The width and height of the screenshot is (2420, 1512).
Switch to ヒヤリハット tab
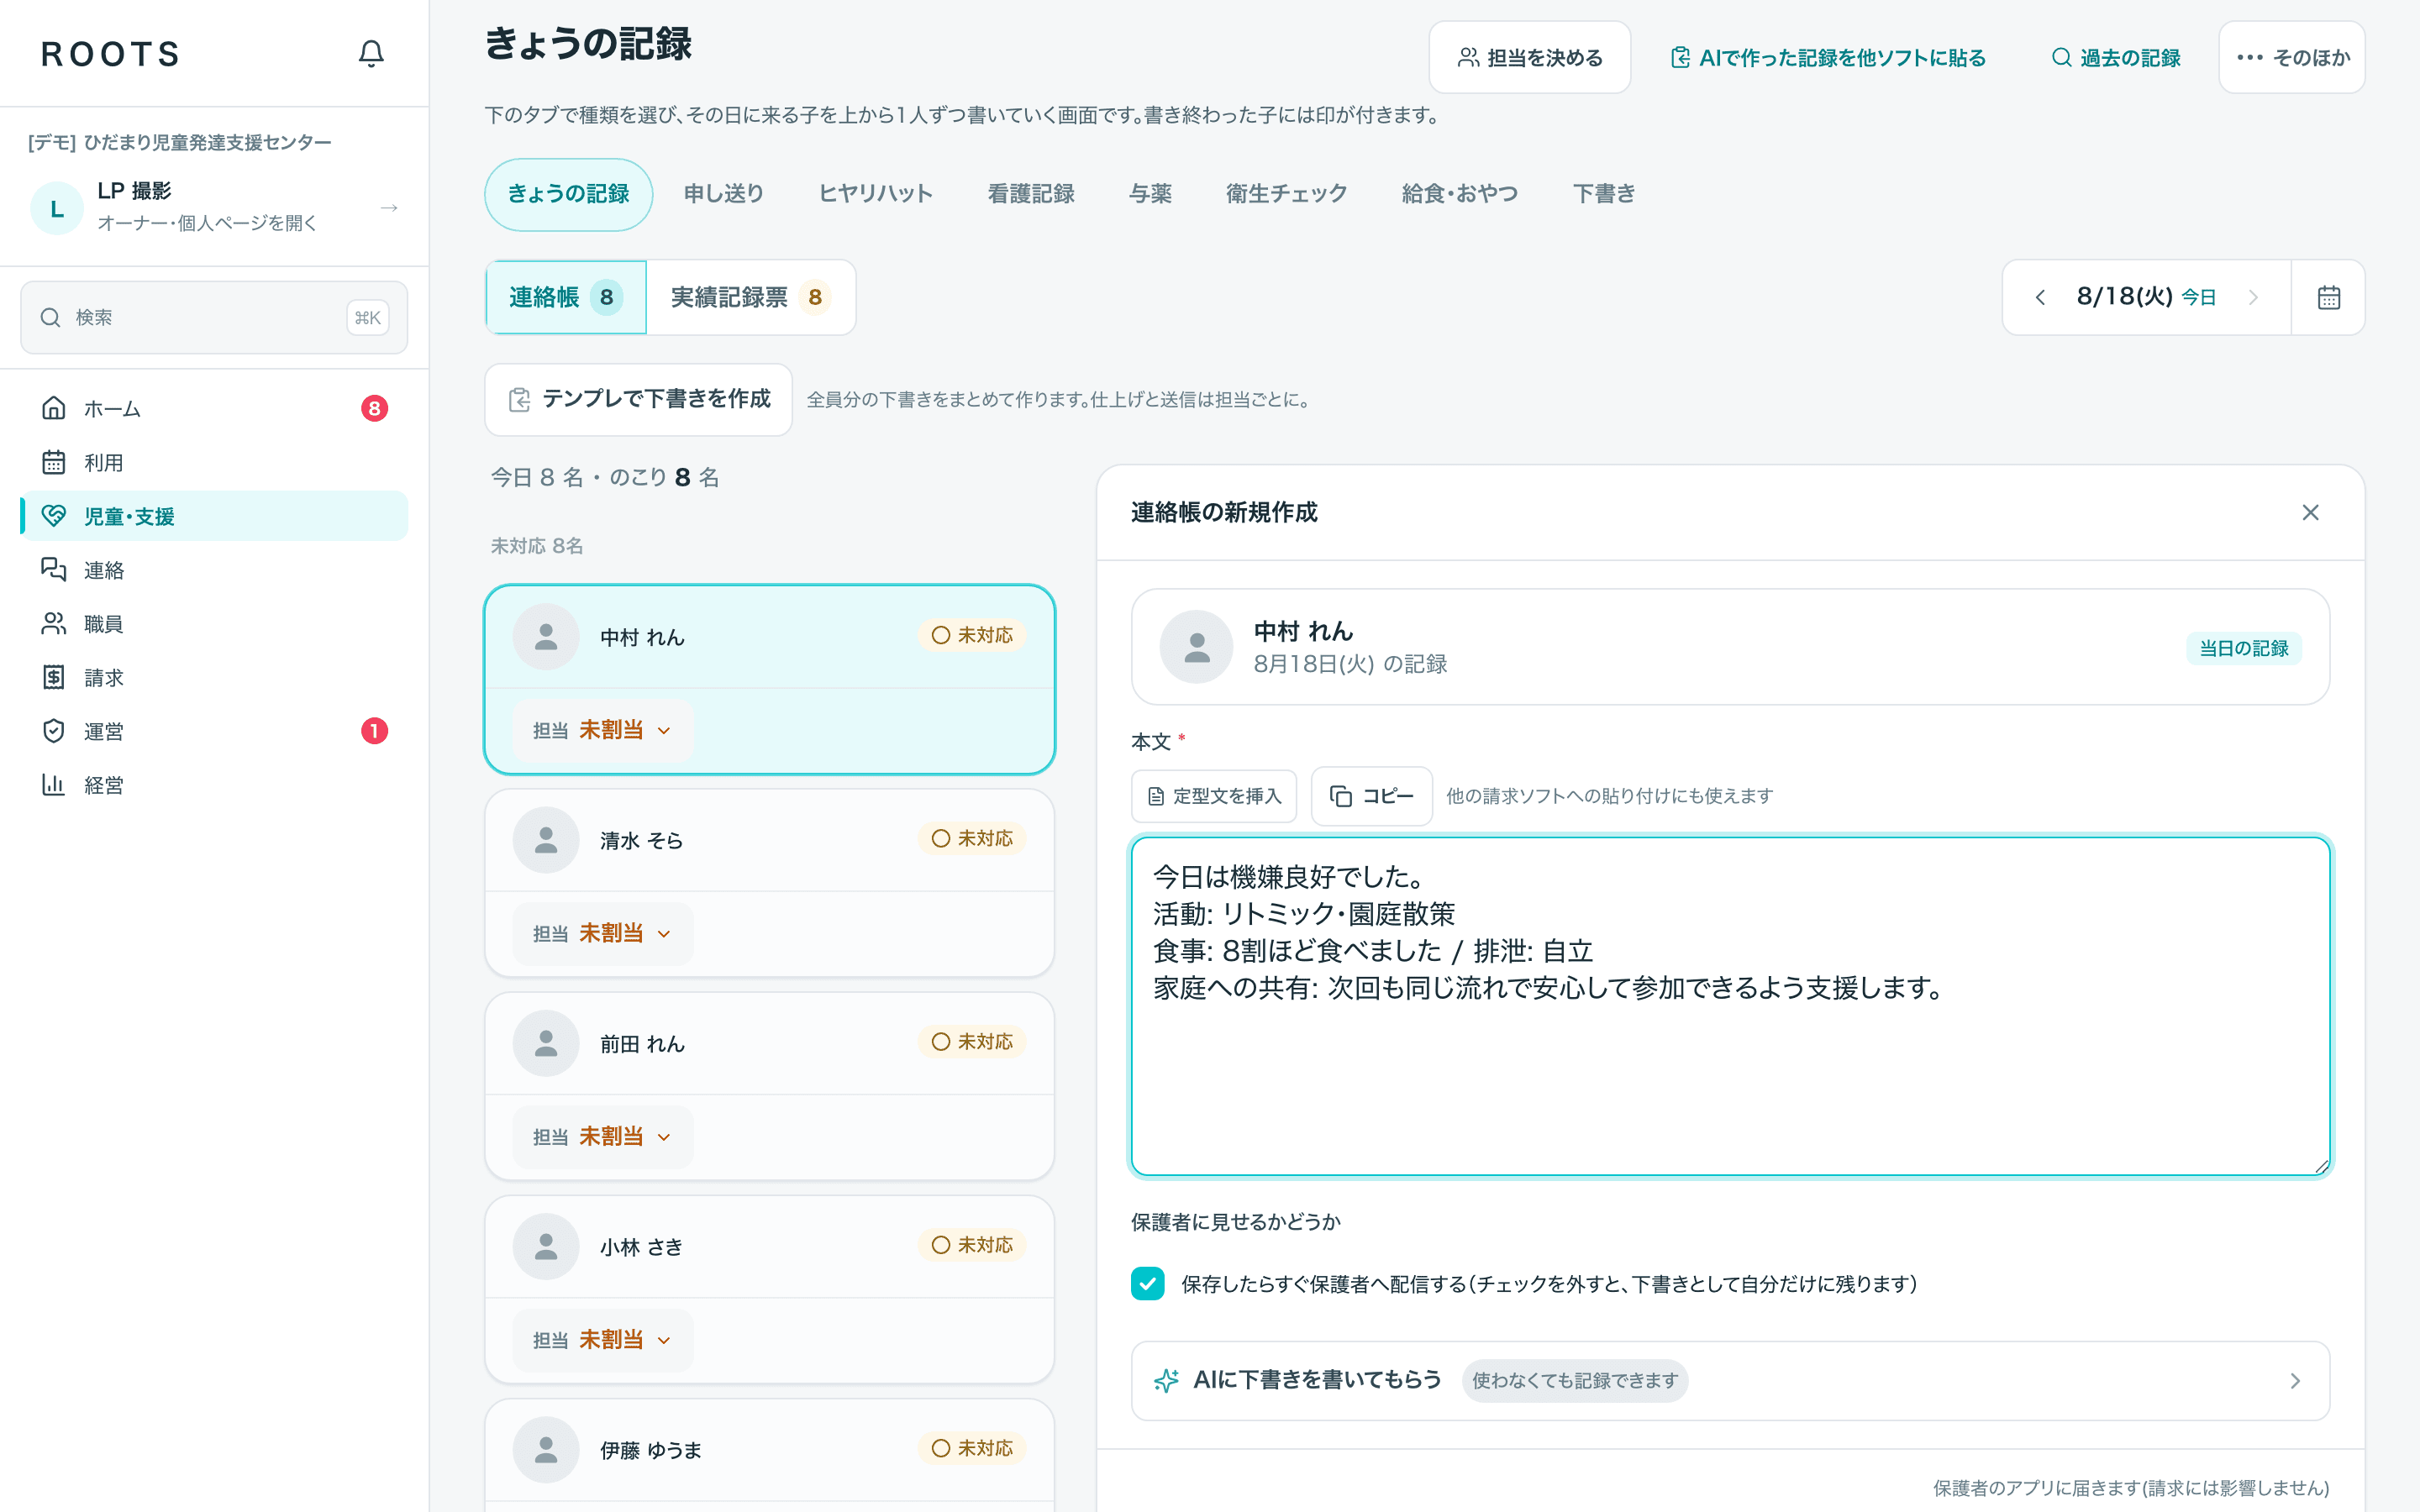875,194
